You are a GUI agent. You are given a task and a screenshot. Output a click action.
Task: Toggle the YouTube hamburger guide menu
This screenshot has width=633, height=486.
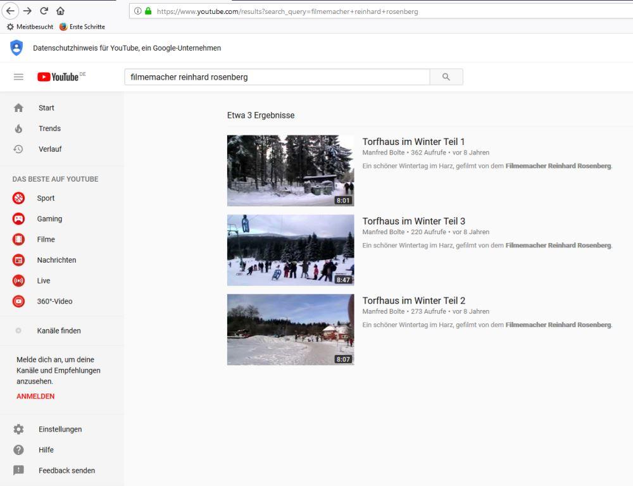pyautogui.click(x=18, y=77)
